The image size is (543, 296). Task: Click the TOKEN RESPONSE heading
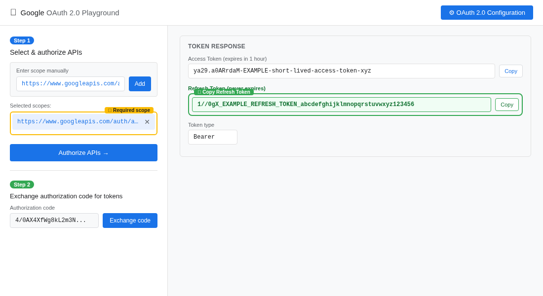tap(216, 46)
